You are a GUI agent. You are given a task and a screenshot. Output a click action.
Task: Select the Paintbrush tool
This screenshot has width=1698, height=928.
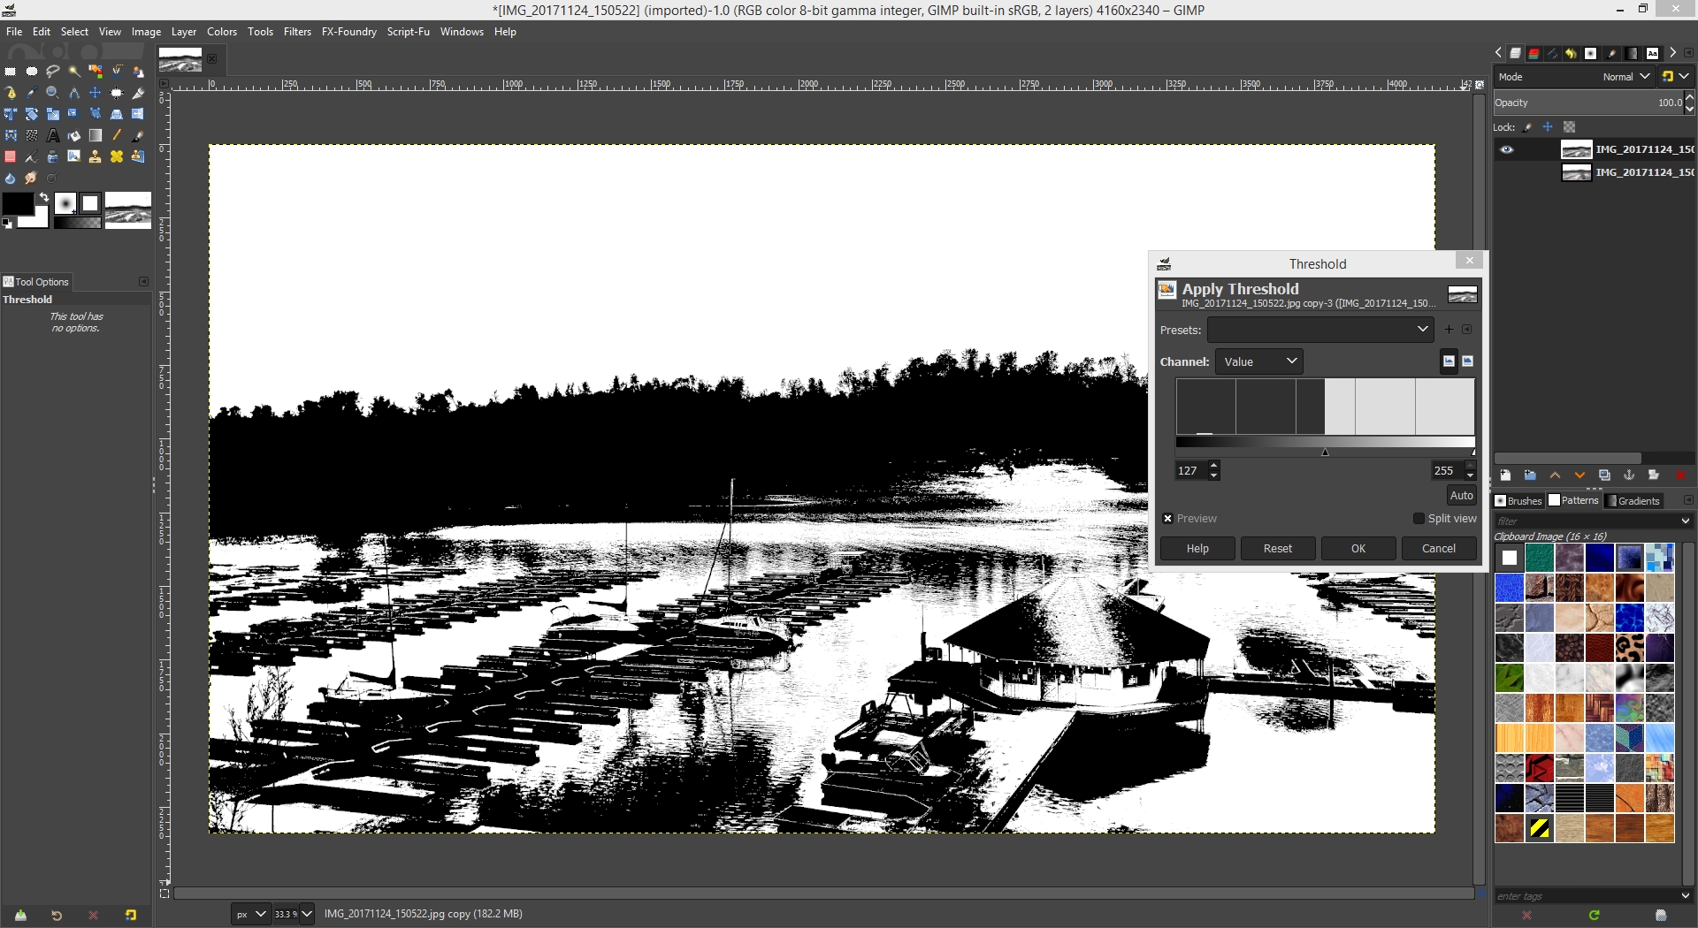coord(138,135)
